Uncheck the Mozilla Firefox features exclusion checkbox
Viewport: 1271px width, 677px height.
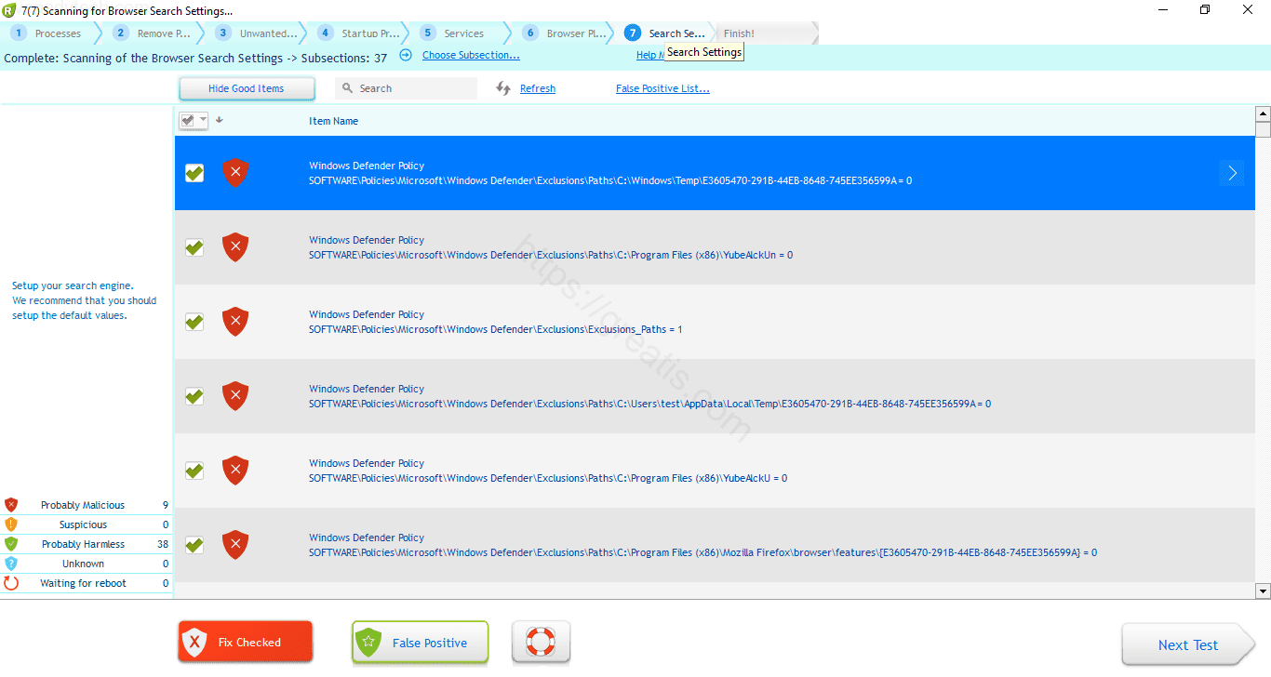pyautogui.click(x=194, y=545)
